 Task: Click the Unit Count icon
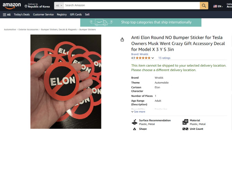pos(185,129)
